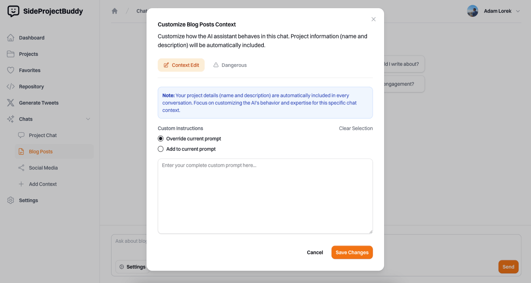
Task: Open Dashboard via its house icon
Action: pos(11,38)
